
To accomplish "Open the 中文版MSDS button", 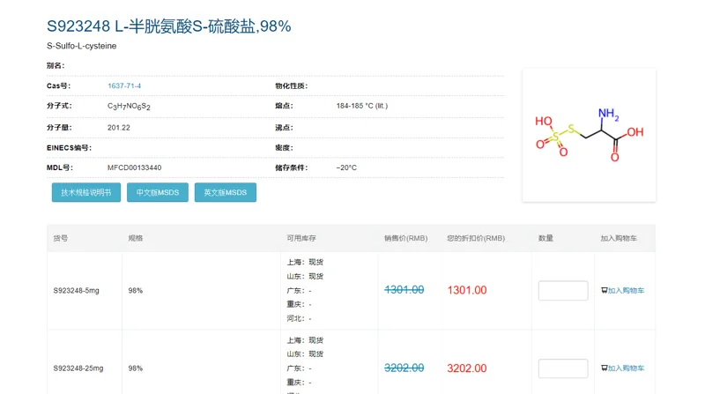I will 158,192.
